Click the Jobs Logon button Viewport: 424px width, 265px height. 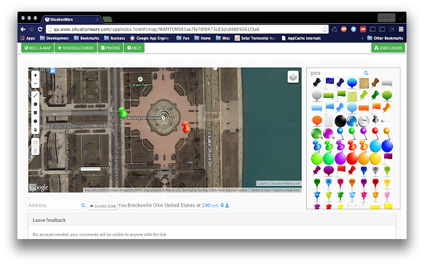pos(389,48)
